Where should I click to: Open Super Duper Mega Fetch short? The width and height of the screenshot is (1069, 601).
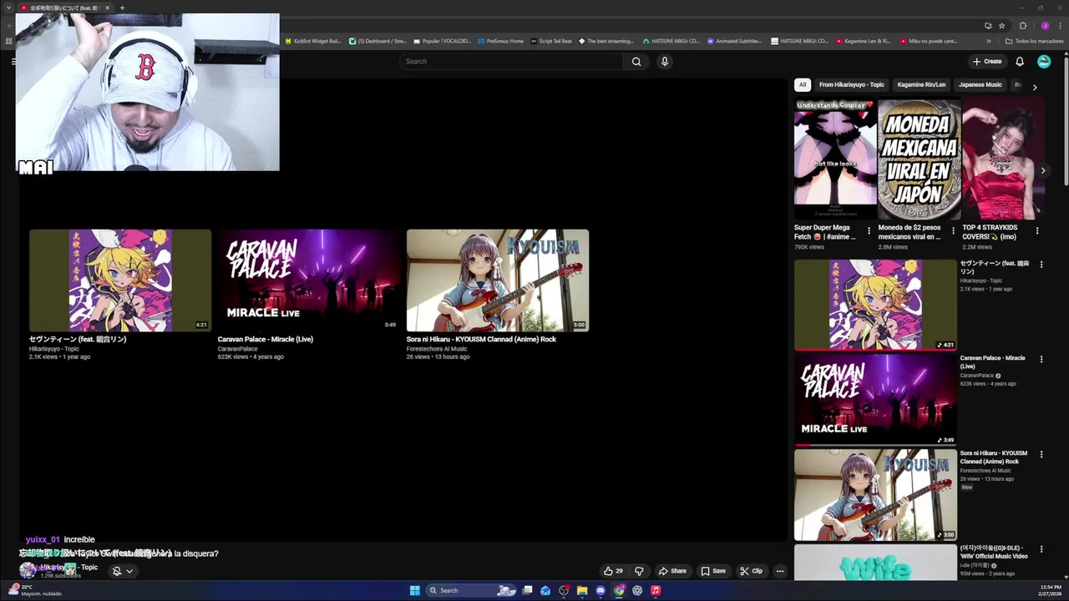coord(835,159)
